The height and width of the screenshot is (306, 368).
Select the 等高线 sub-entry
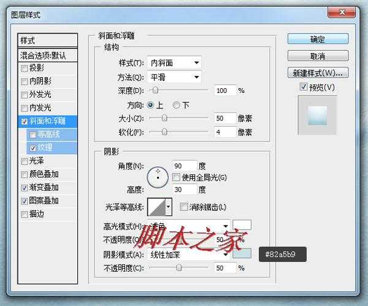(52, 135)
